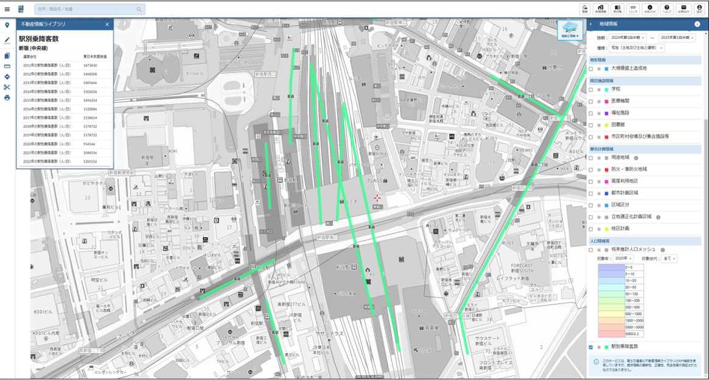Check the 医療機関 layer checkbox

click(x=591, y=101)
